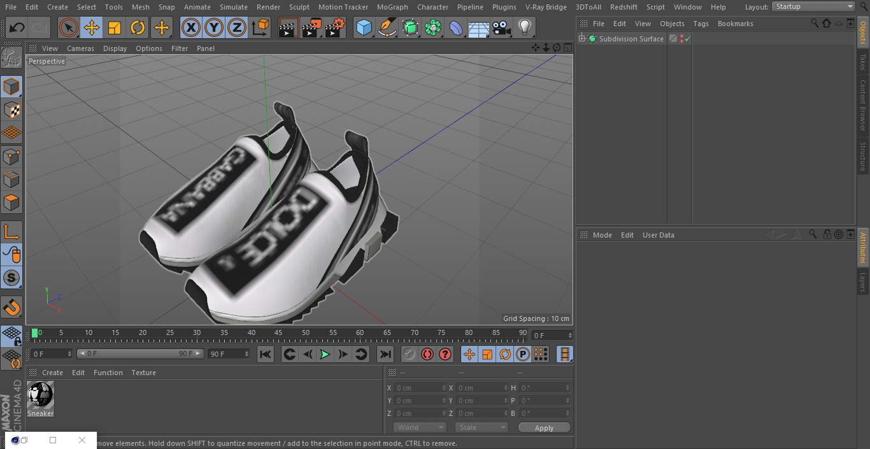Click frame 45 on the timeline ruler
Image resolution: width=870 pixels, height=449 pixels.
278,333
